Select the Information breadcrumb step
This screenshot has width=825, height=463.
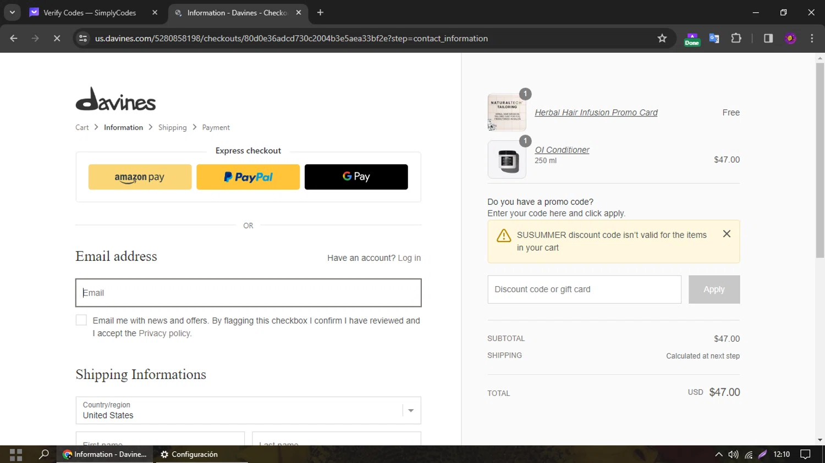[123, 127]
